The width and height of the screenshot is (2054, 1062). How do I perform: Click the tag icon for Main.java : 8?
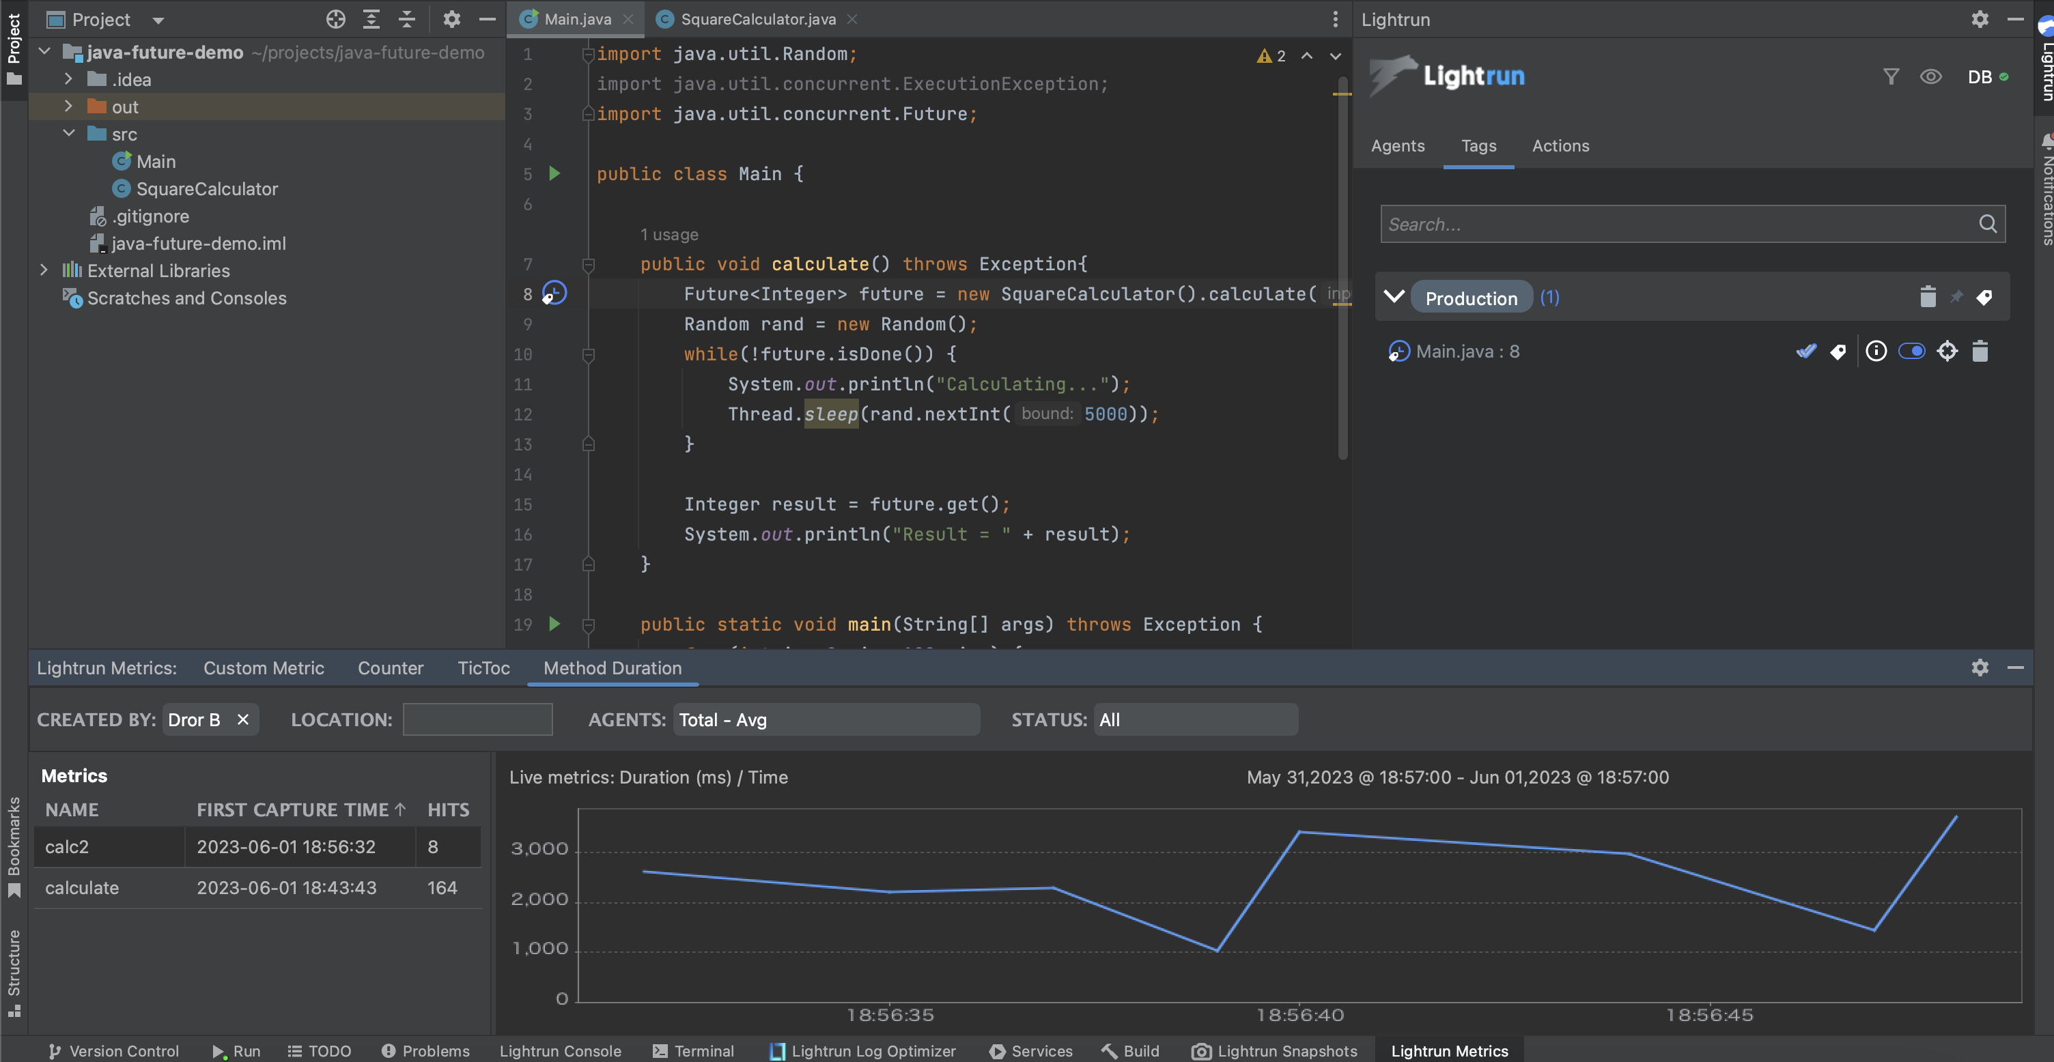pyautogui.click(x=1838, y=351)
